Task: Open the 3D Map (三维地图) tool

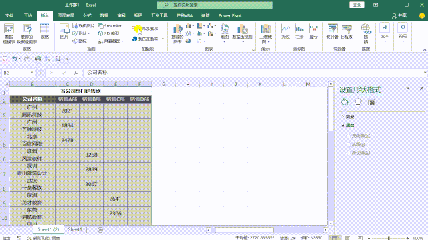Action: tap(265, 34)
